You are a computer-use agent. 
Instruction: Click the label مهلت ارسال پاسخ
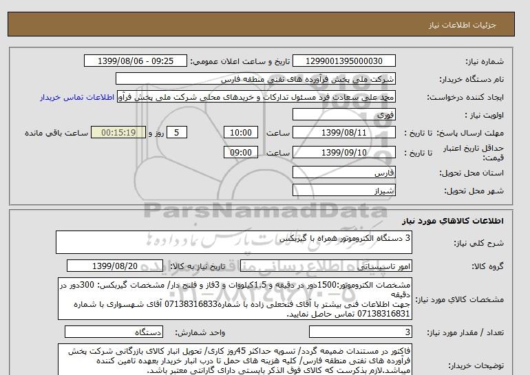coord(470,133)
